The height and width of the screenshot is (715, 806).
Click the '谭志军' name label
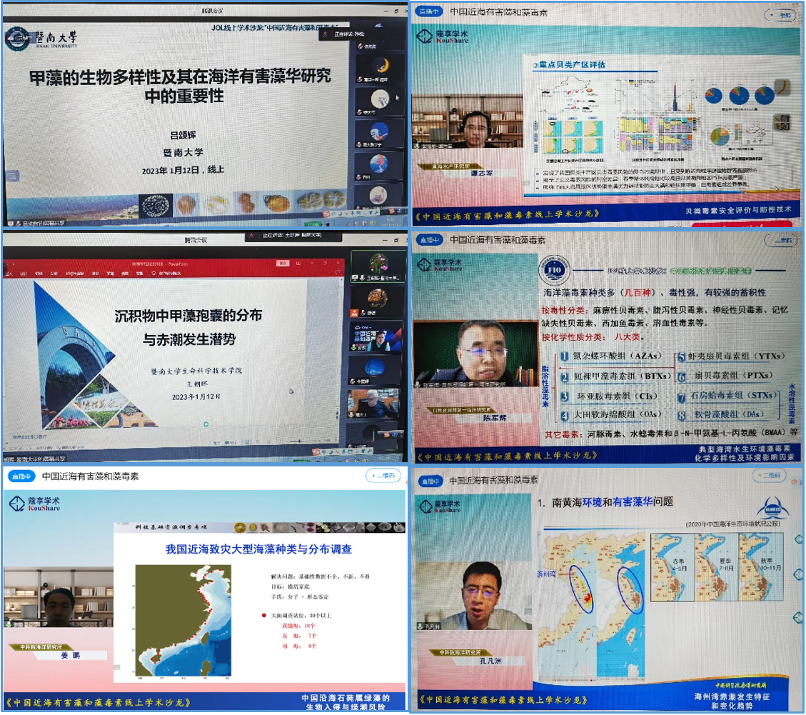[x=482, y=174]
